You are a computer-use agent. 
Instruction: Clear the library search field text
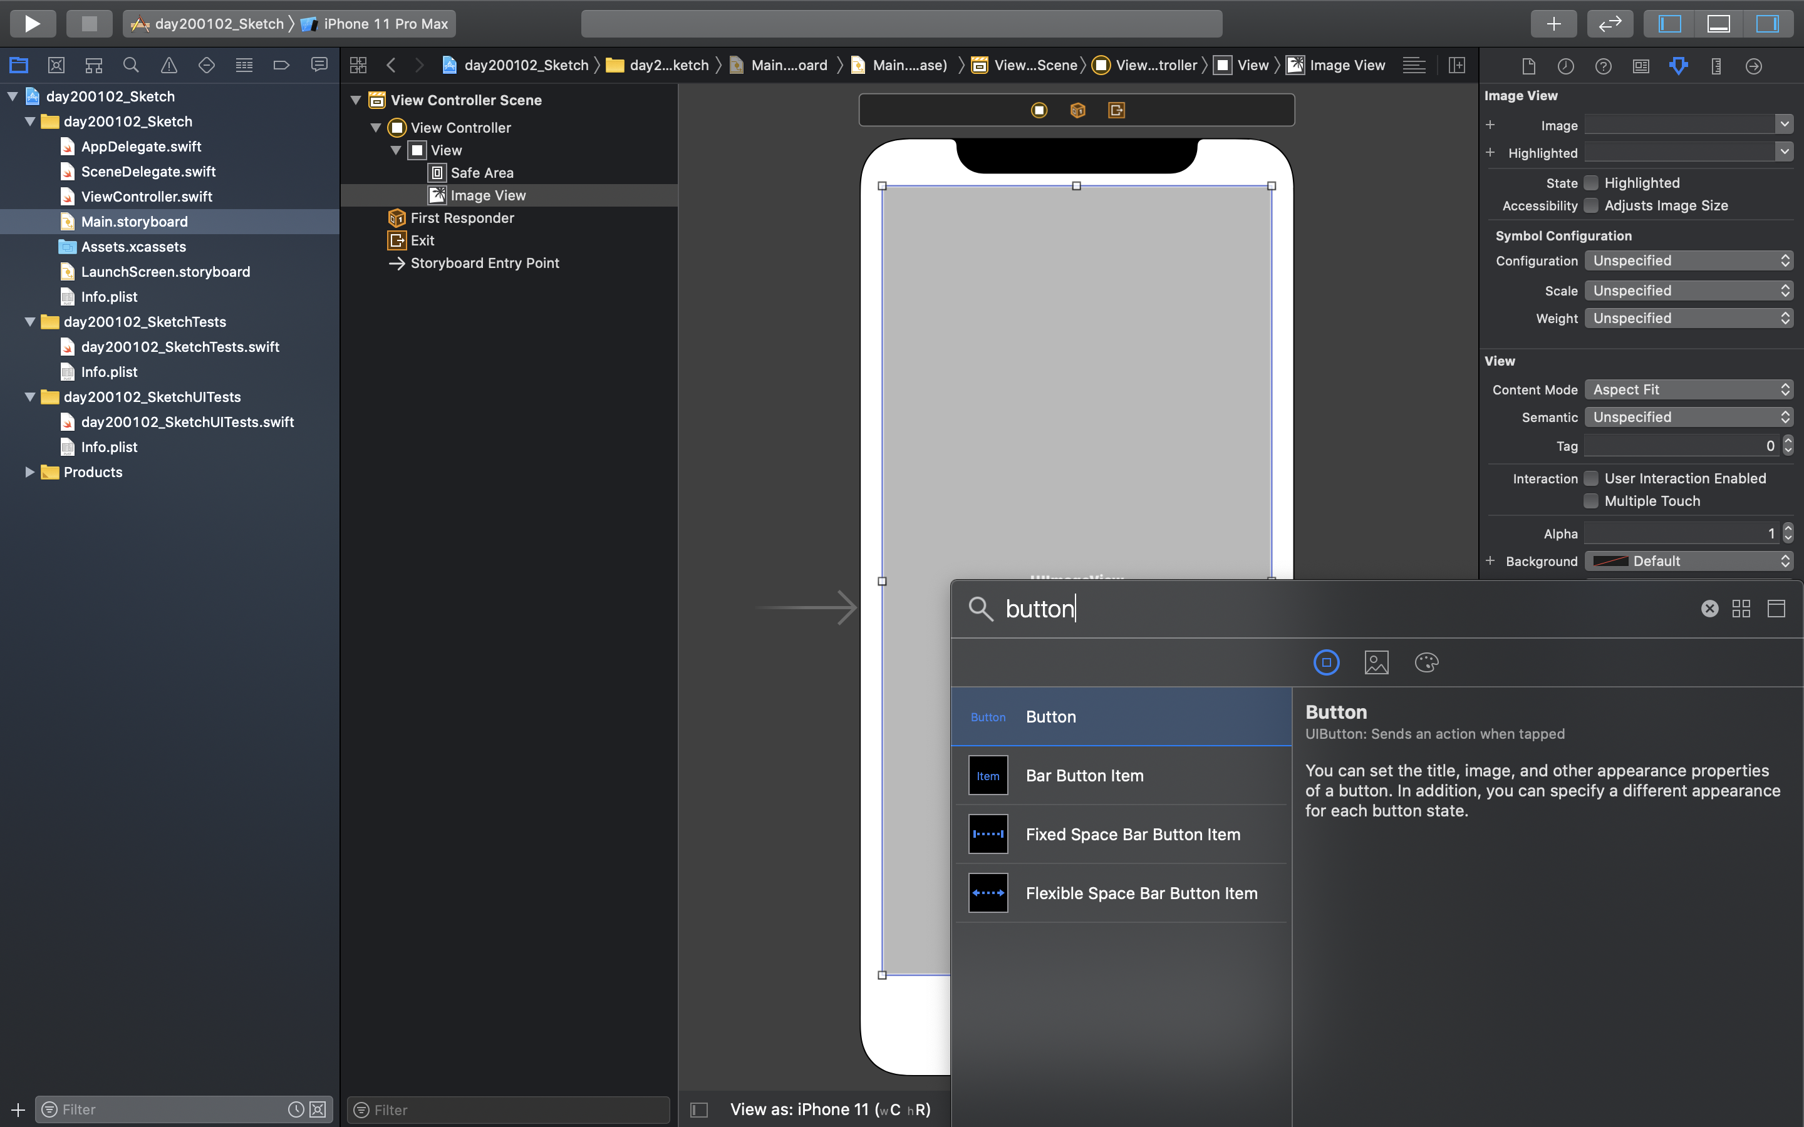(x=1709, y=609)
